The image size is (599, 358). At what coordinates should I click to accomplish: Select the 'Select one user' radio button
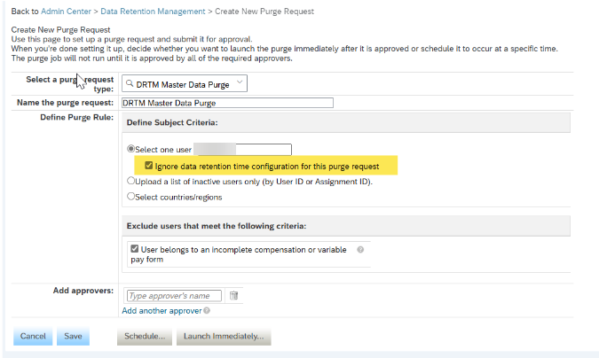(131, 149)
